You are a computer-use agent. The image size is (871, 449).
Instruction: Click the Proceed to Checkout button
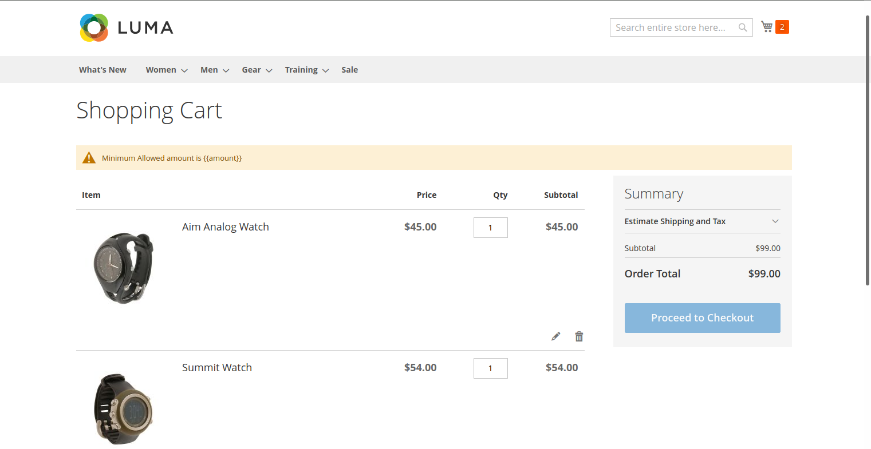click(x=702, y=318)
